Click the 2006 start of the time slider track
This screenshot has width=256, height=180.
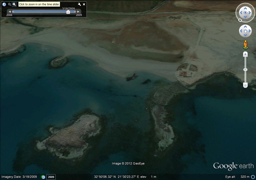pos(13,12)
